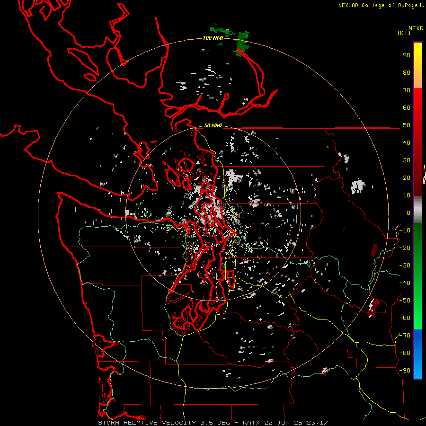The image size is (426, 426).
Task: Click the "20" value on velocity scale
Action: (x=407, y=177)
